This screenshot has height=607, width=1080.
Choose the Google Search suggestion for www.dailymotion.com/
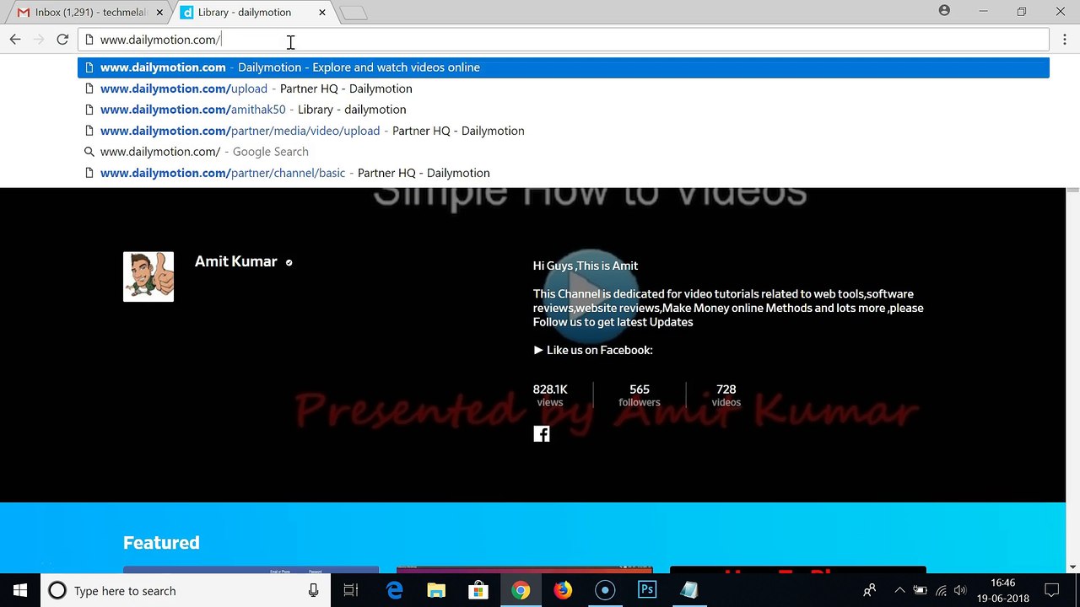coord(564,152)
